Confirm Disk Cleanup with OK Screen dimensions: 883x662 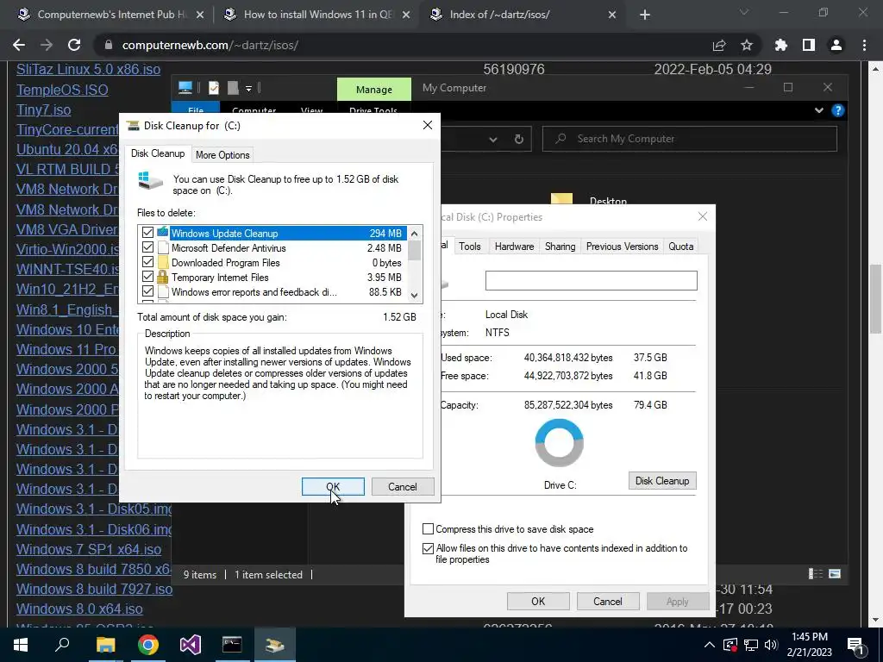(x=333, y=486)
